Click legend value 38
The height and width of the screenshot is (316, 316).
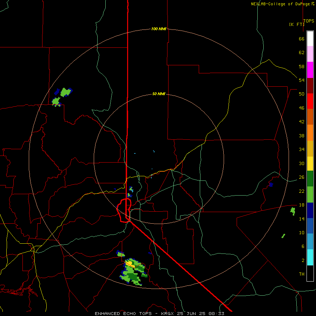[302, 136]
